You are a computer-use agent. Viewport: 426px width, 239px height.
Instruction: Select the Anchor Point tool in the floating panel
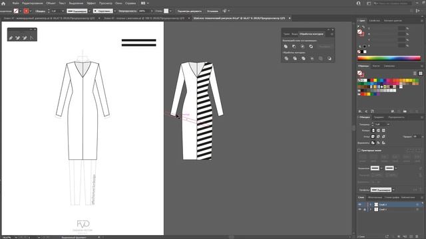[31, 38]
